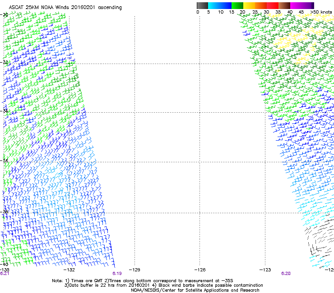334x293 pixels.
Task: Click the gray 0-5 knots color swatch
Action: [202, 5]
